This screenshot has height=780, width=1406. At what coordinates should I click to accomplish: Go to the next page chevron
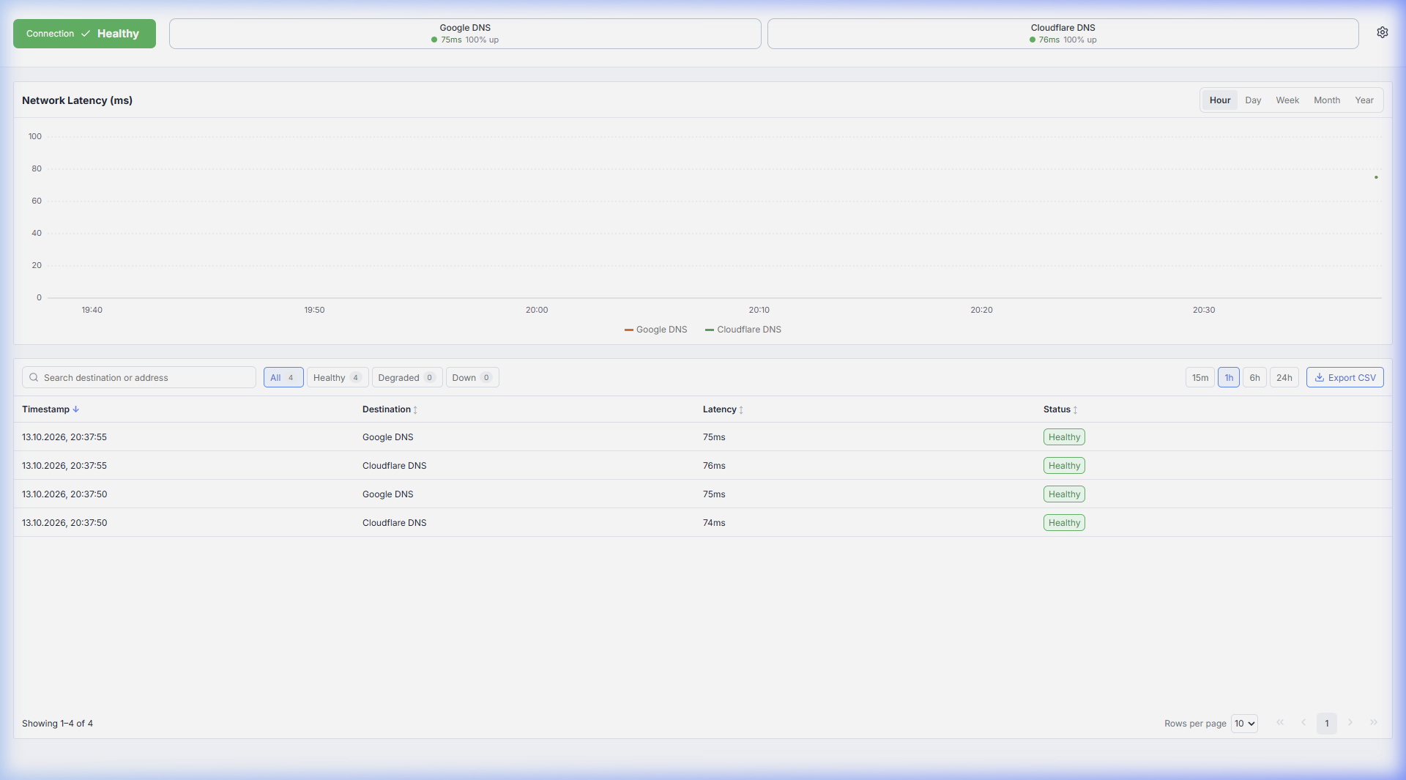tap(1350, 723)
